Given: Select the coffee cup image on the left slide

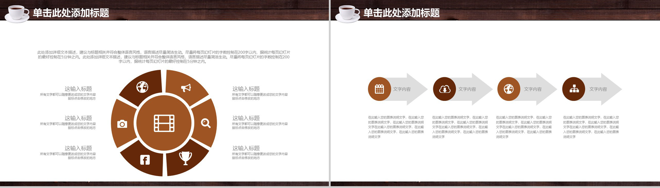Looking at the screenshot, I should click(x=17, y=14).
